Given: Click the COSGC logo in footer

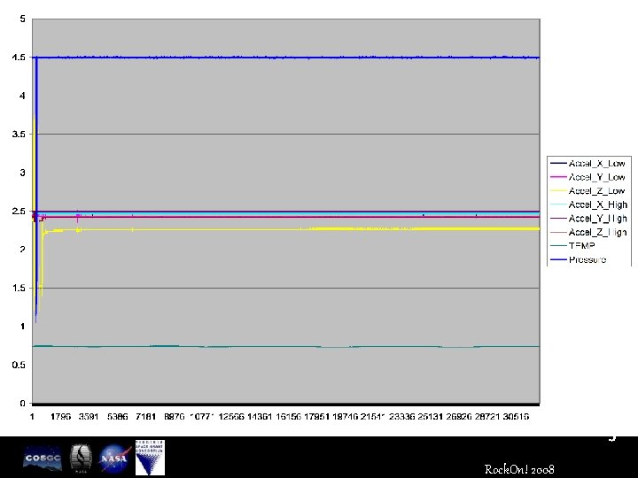Looking at the screenshot, I should pos(43,458).
